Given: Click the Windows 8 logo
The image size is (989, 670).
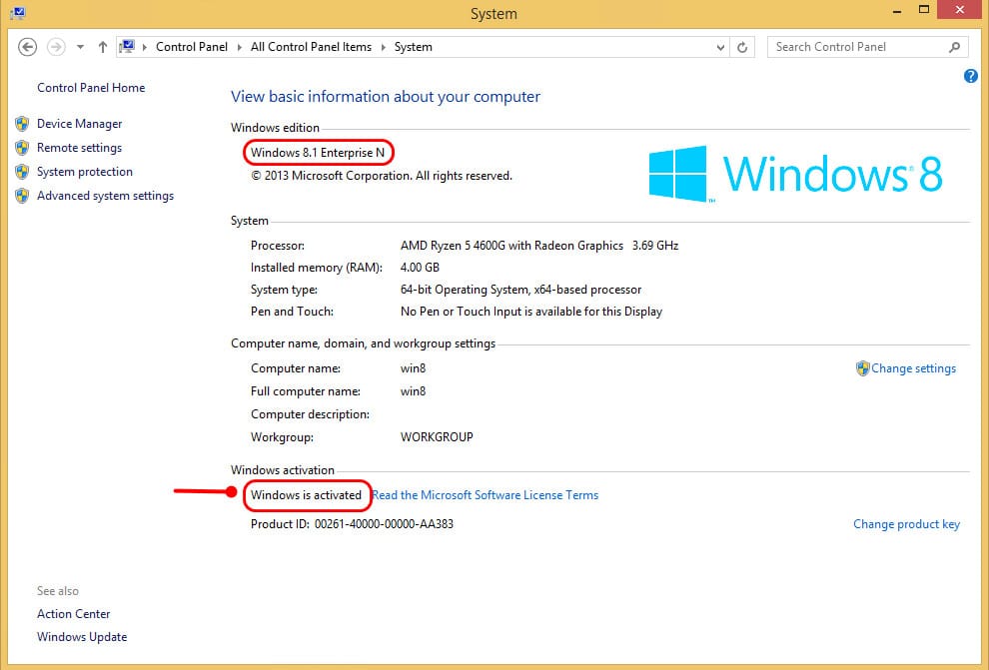Looking at the screenshot, I should click(795, 174).
